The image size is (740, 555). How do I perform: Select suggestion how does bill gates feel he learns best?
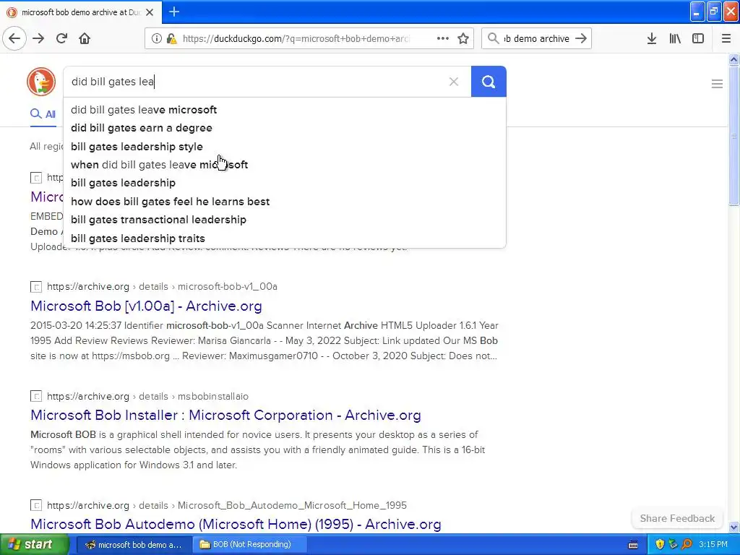[x=285, y=202]
